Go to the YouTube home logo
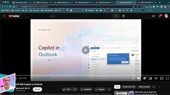This screenshot has height=95, width=170. (14, 16)
